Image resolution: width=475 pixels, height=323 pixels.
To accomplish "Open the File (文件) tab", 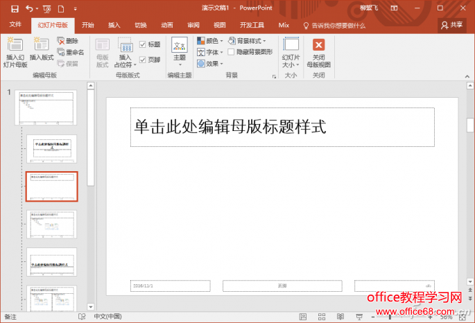I will tap(15, 25).
